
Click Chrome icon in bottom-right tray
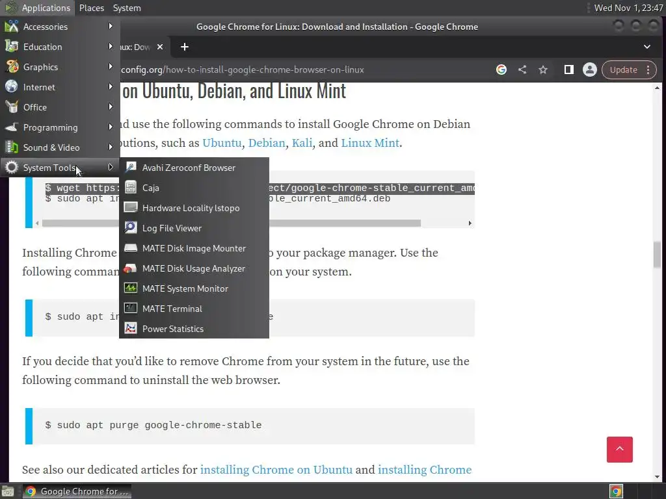tap(616, 491)
